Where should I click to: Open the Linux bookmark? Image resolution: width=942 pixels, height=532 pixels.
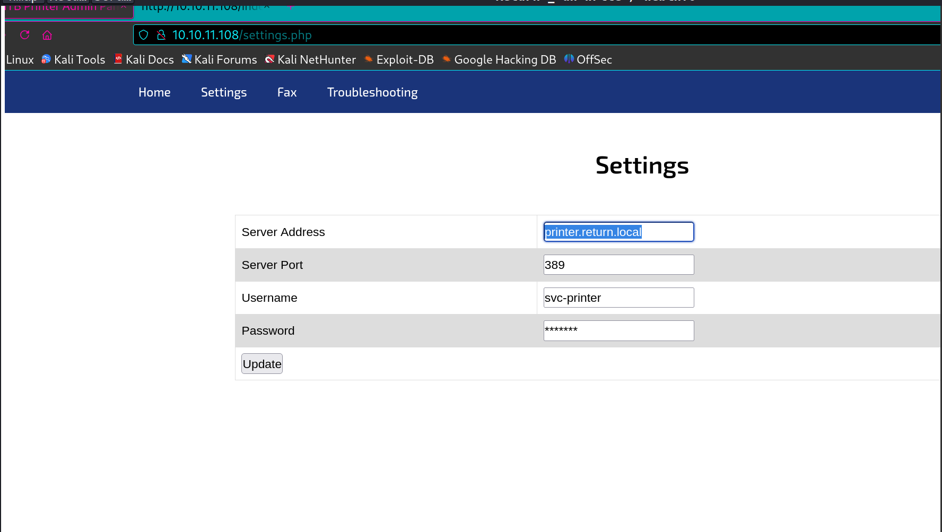coord(20,59)
